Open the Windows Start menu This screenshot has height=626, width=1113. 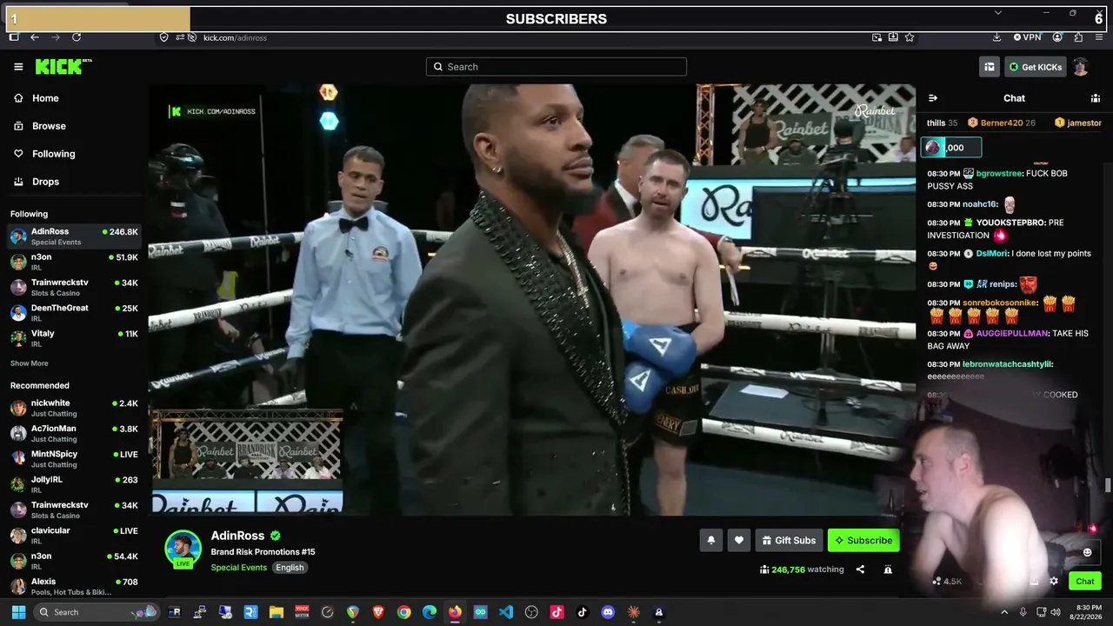17,612
